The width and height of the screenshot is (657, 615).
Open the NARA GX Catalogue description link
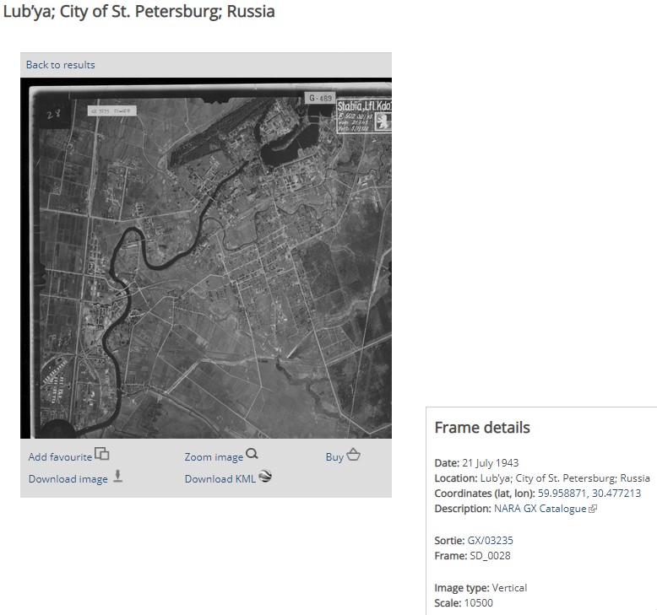[x=540, y=509]
